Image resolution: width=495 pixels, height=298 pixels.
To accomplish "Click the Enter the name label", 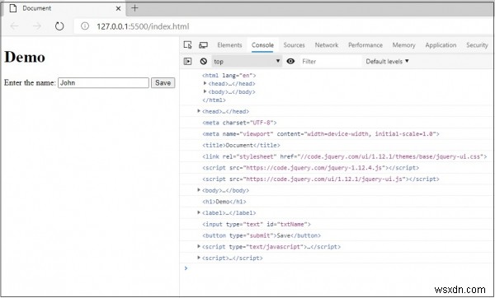I will pyautogui.click(x=30, y=83).
